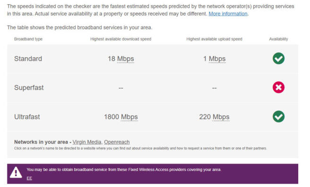Image resolution: width=310 pixels, height=187 pixels.
Task: Click the green checkmark for Ultrafast availability
Action: 278,117
